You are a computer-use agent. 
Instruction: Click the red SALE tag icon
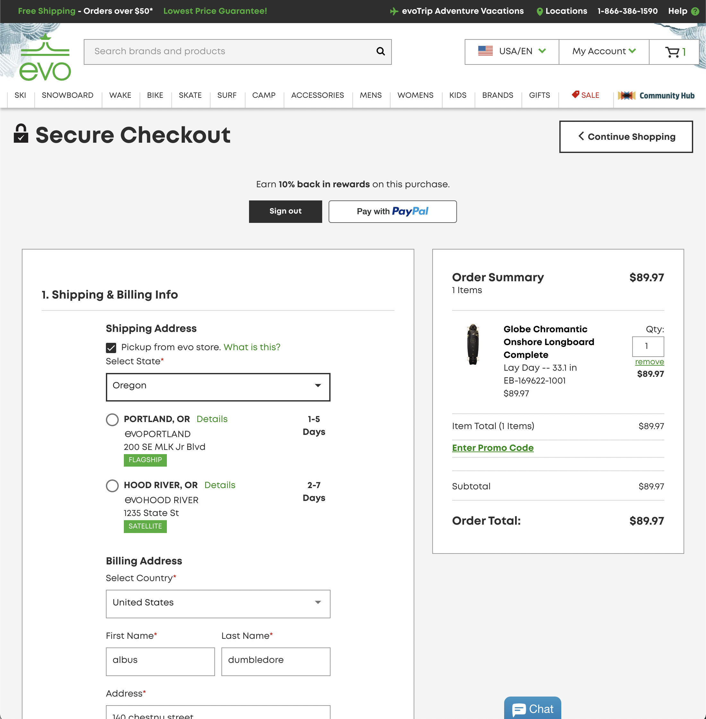(x=575, y=95)
